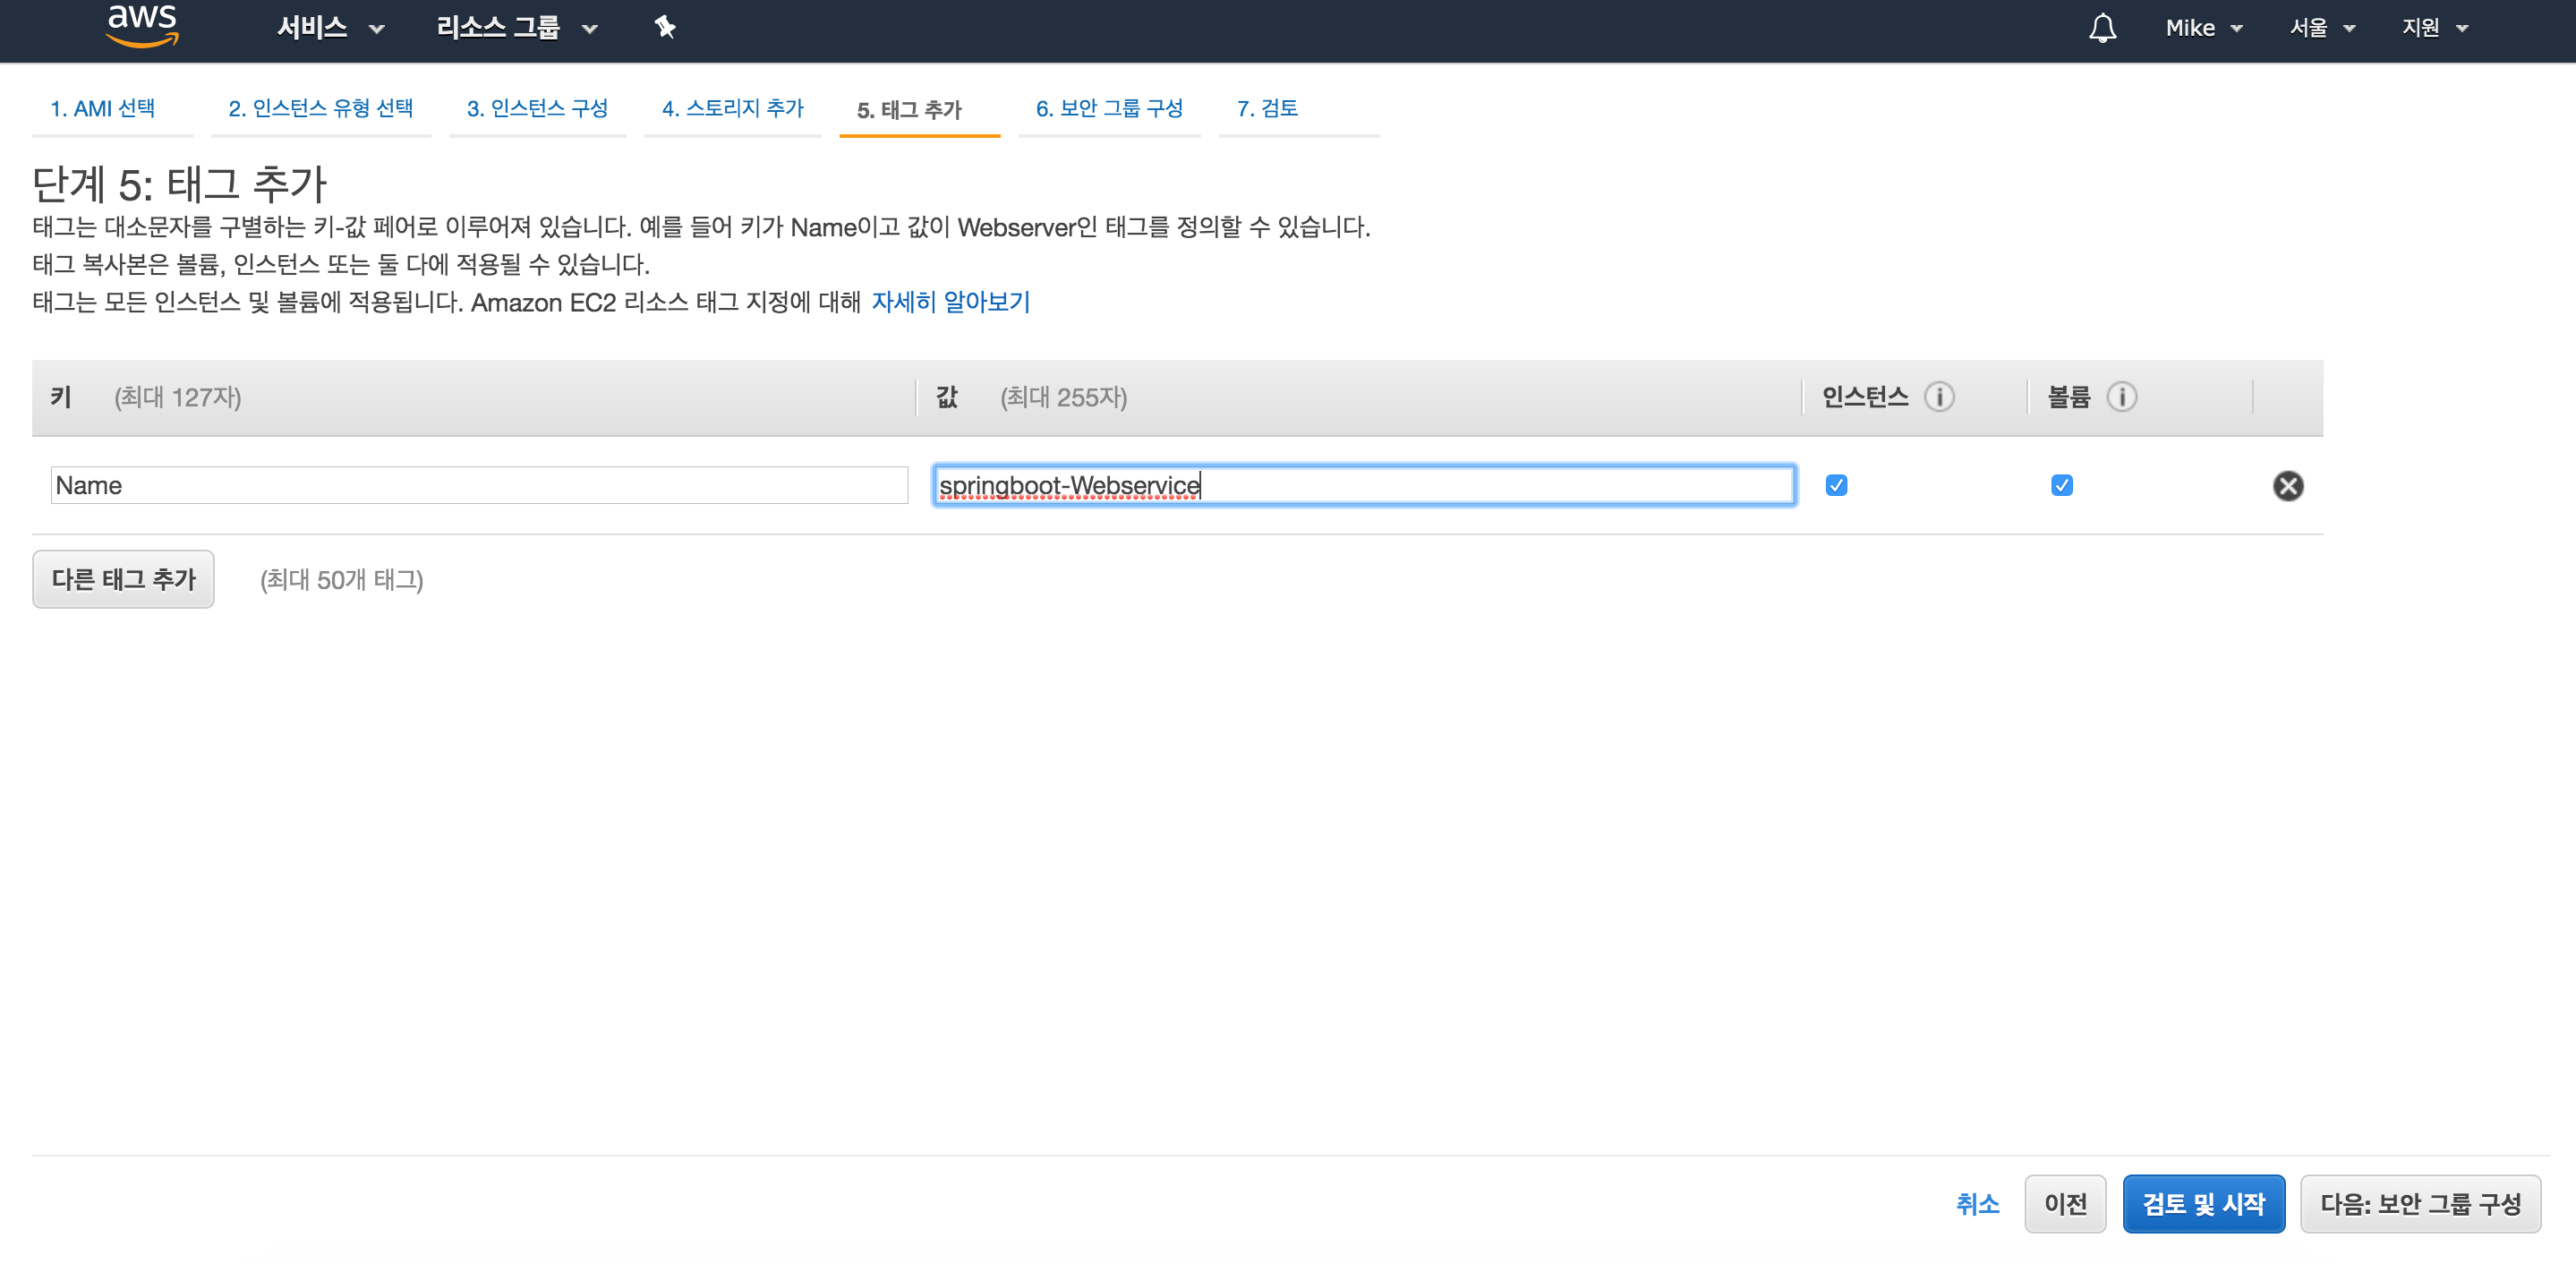Click info icon next to 인스턴스 column
The width and height of the screenshot is (2576, 1264).
1939,397
